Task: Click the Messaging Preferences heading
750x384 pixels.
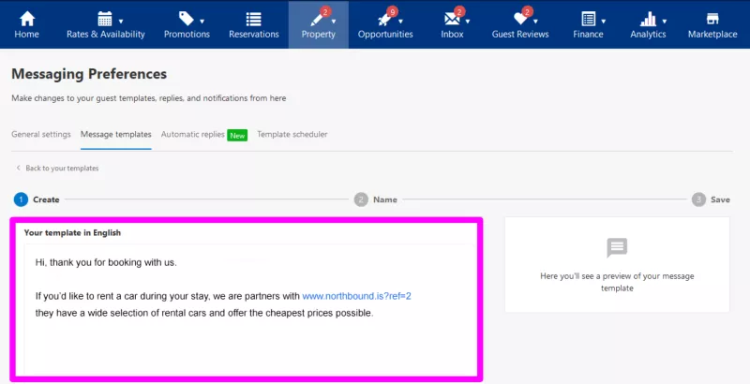Action: coord(89,74)
